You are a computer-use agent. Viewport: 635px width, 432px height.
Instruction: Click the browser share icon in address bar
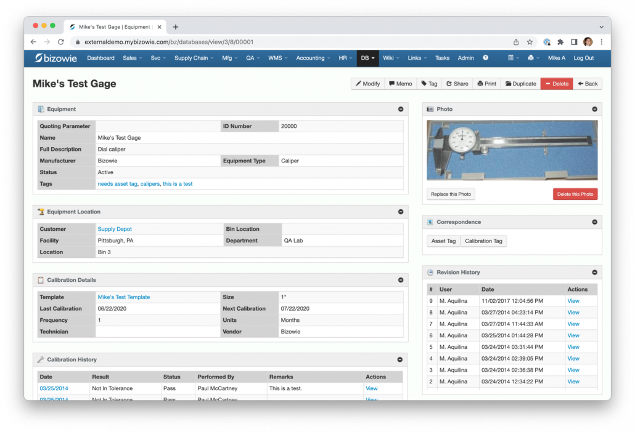click(516, 42)
